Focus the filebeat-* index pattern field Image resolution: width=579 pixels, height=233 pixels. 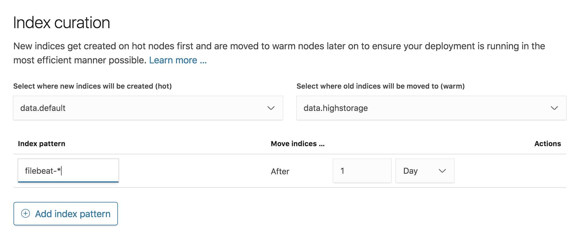click(x=68, y=170)
